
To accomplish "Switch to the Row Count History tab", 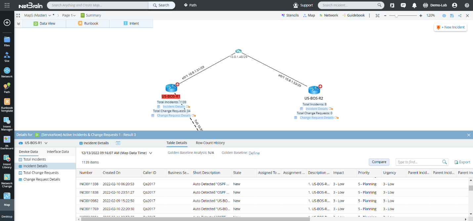I will coord(210,143).
